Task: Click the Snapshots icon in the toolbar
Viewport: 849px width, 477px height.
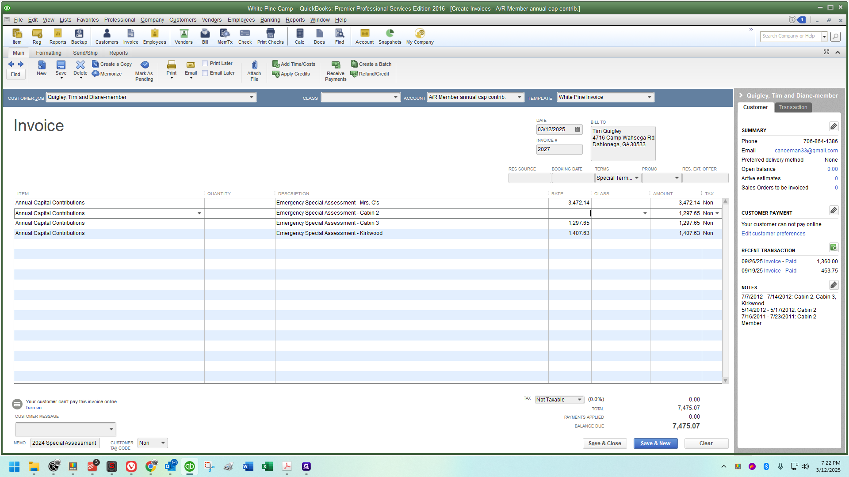Action: tap(390, 36)
